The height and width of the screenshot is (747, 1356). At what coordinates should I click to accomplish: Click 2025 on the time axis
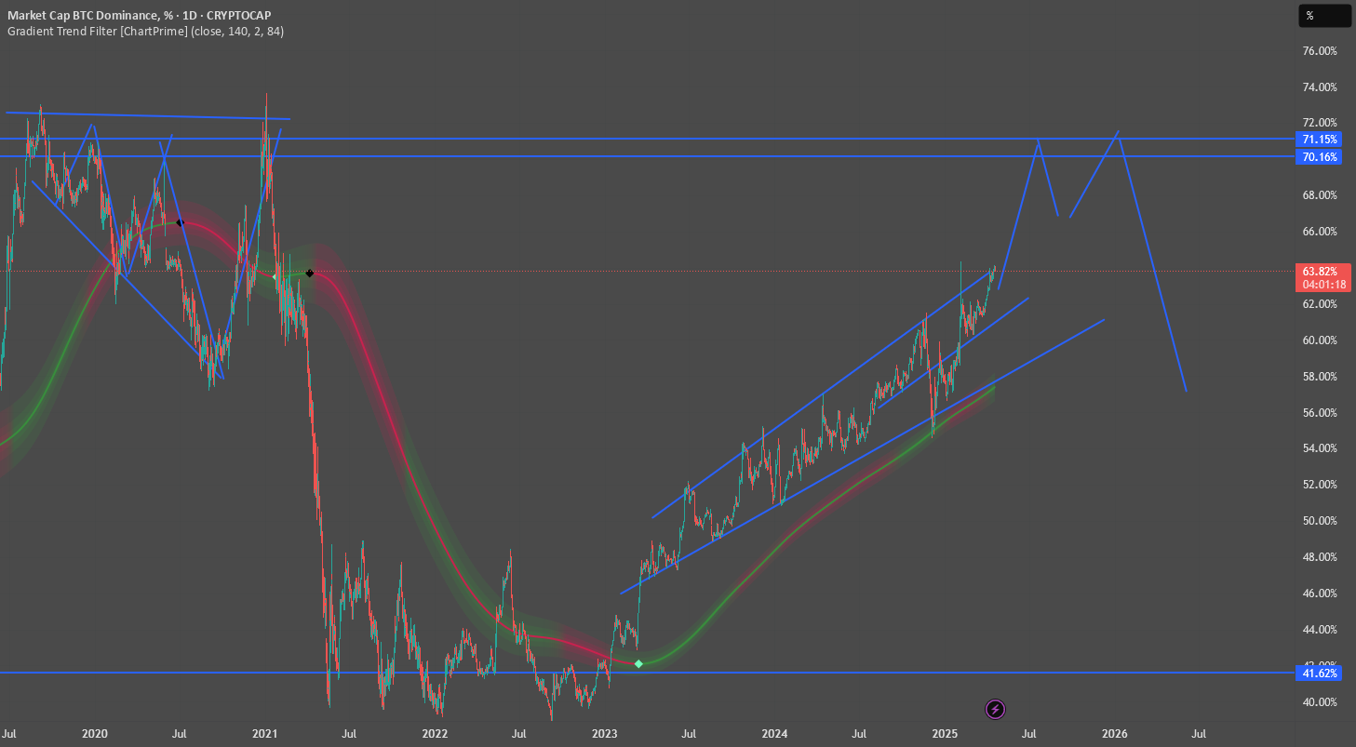coord(946,734)
